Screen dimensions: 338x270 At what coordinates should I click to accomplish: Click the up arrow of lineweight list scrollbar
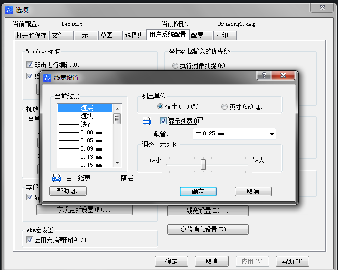click(117, 108)
